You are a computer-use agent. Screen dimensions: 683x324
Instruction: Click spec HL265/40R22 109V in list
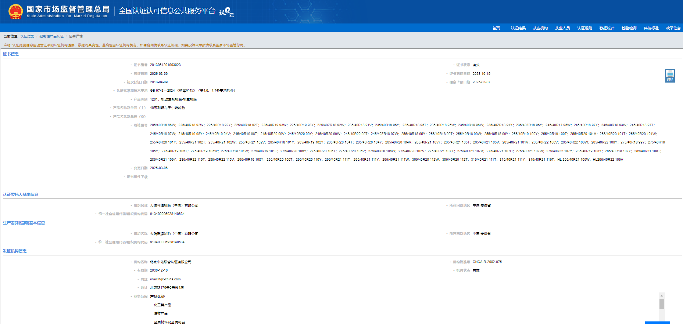pos(608,160)
